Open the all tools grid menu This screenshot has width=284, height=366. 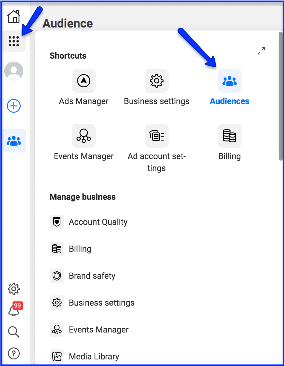pyautogui.click(x=14, y=41)
